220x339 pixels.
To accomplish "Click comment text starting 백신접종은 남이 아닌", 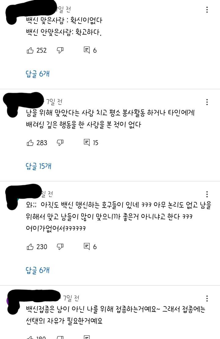I will (116, 315).
